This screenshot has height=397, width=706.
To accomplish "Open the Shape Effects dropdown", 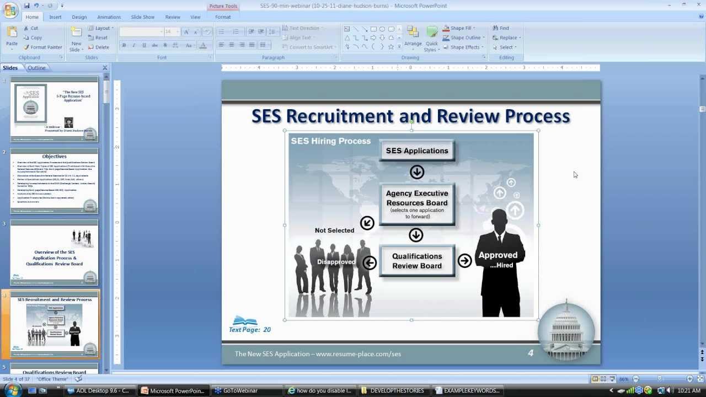I will [x=463, y=47].
